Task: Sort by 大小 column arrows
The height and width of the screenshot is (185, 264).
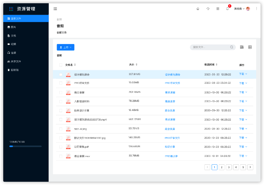Action: click(x=137, y=65)
